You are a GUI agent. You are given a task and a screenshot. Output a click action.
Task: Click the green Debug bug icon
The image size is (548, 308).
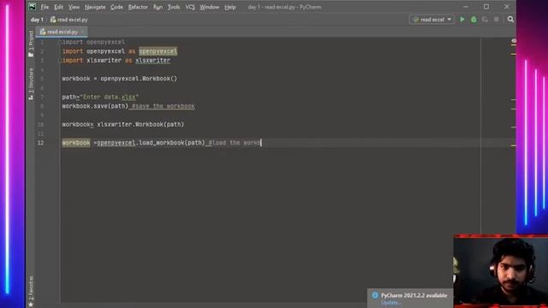(474, 20)
